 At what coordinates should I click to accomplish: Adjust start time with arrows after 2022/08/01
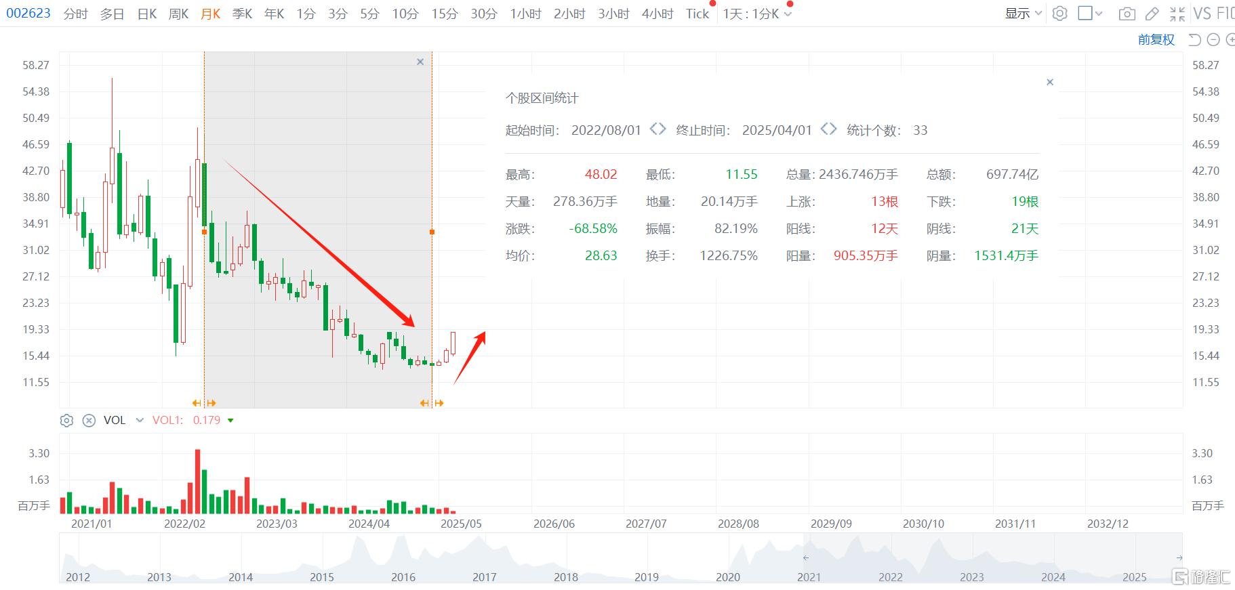coord(657,129)
